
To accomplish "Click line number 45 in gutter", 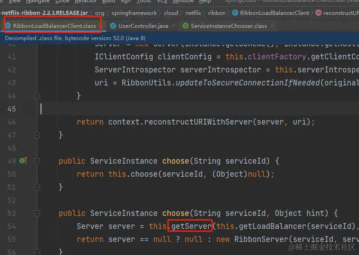I will (11, 109).
